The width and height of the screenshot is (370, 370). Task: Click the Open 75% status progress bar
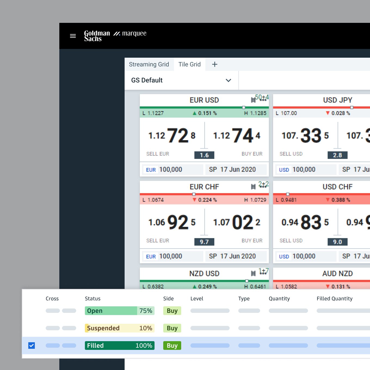pos(119,311)
